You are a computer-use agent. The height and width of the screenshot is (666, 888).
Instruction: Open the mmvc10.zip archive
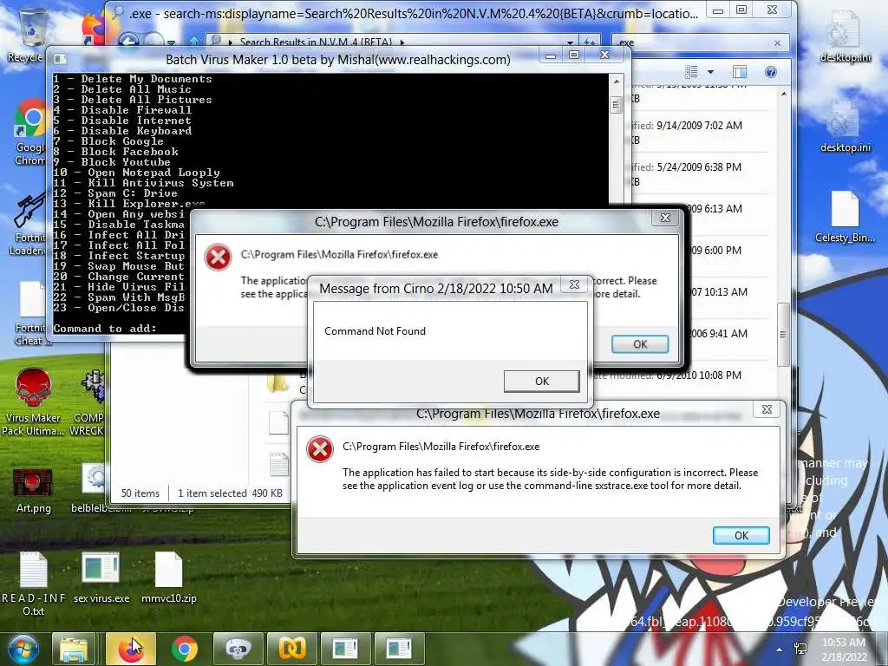(x=169, y=578)
